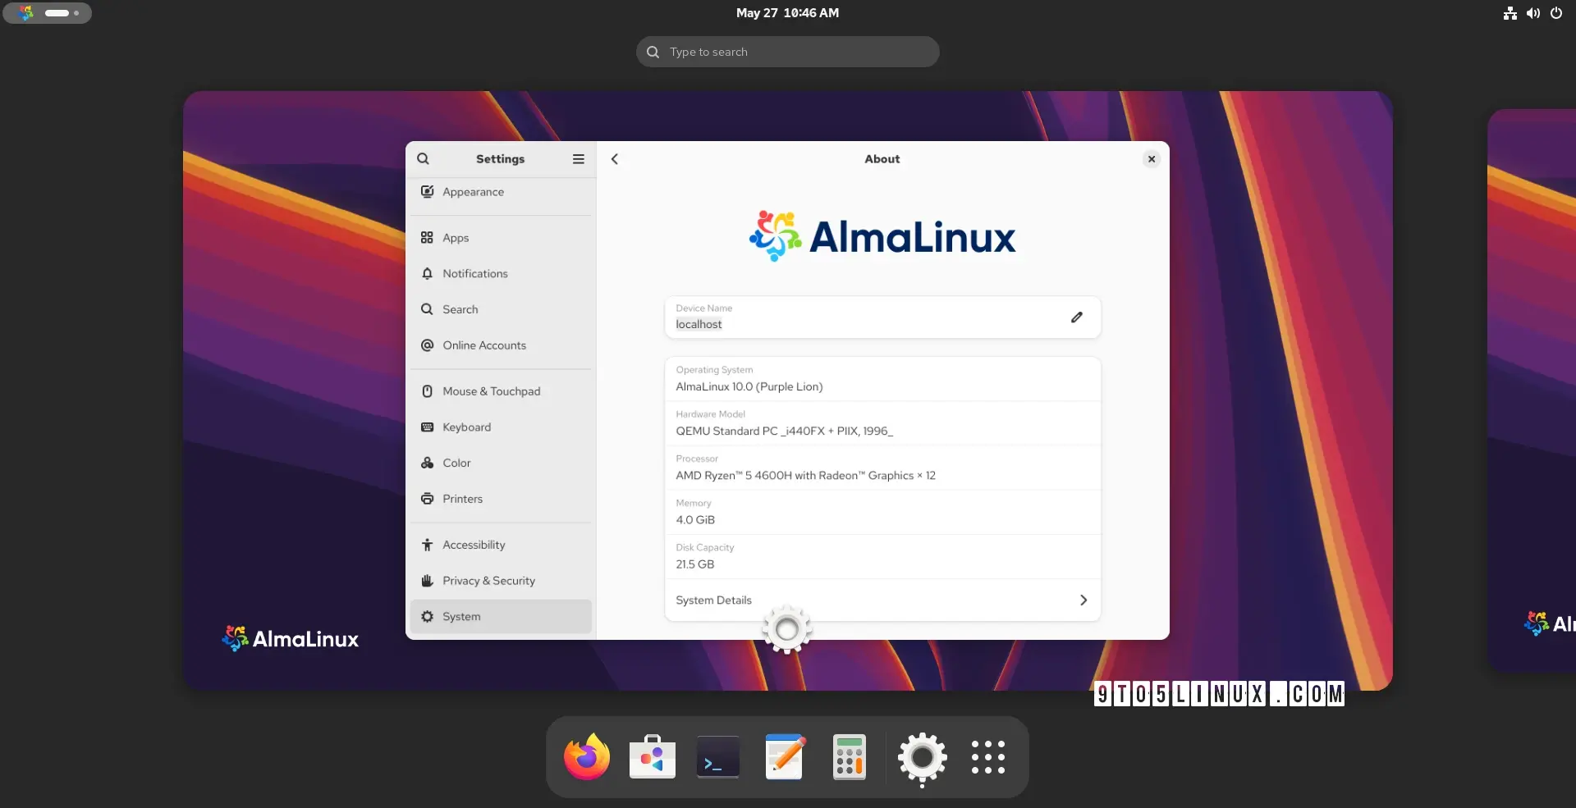Open Settings gear in the dash
1576x808 pixels.
coord(923,757)
